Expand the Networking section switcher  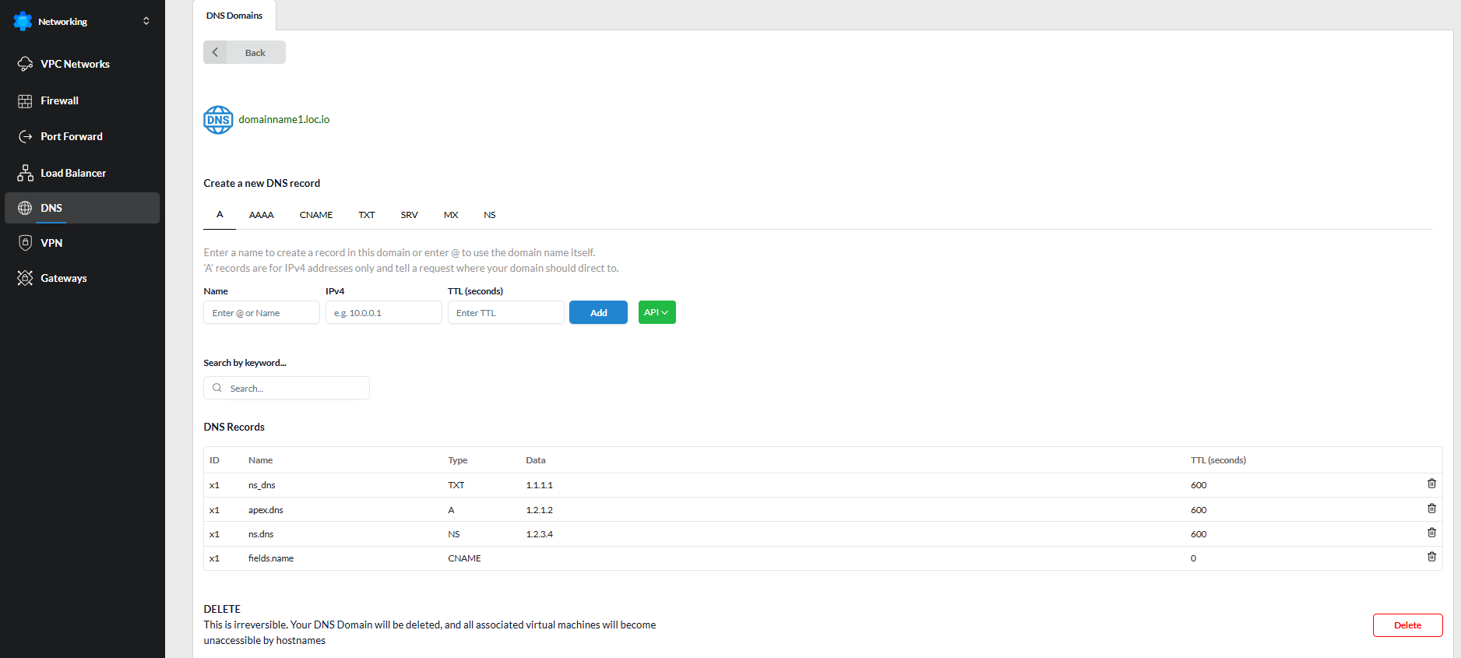click(x=146, y=21)
